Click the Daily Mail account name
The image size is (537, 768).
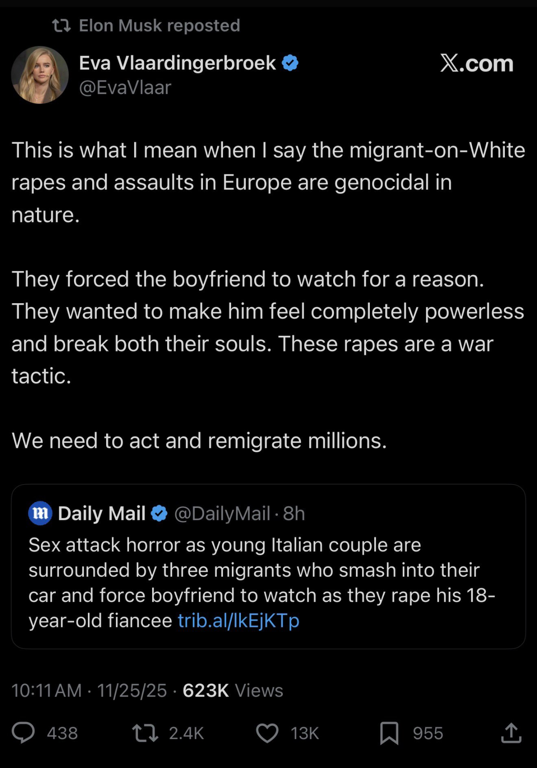[x=102, y=513]
